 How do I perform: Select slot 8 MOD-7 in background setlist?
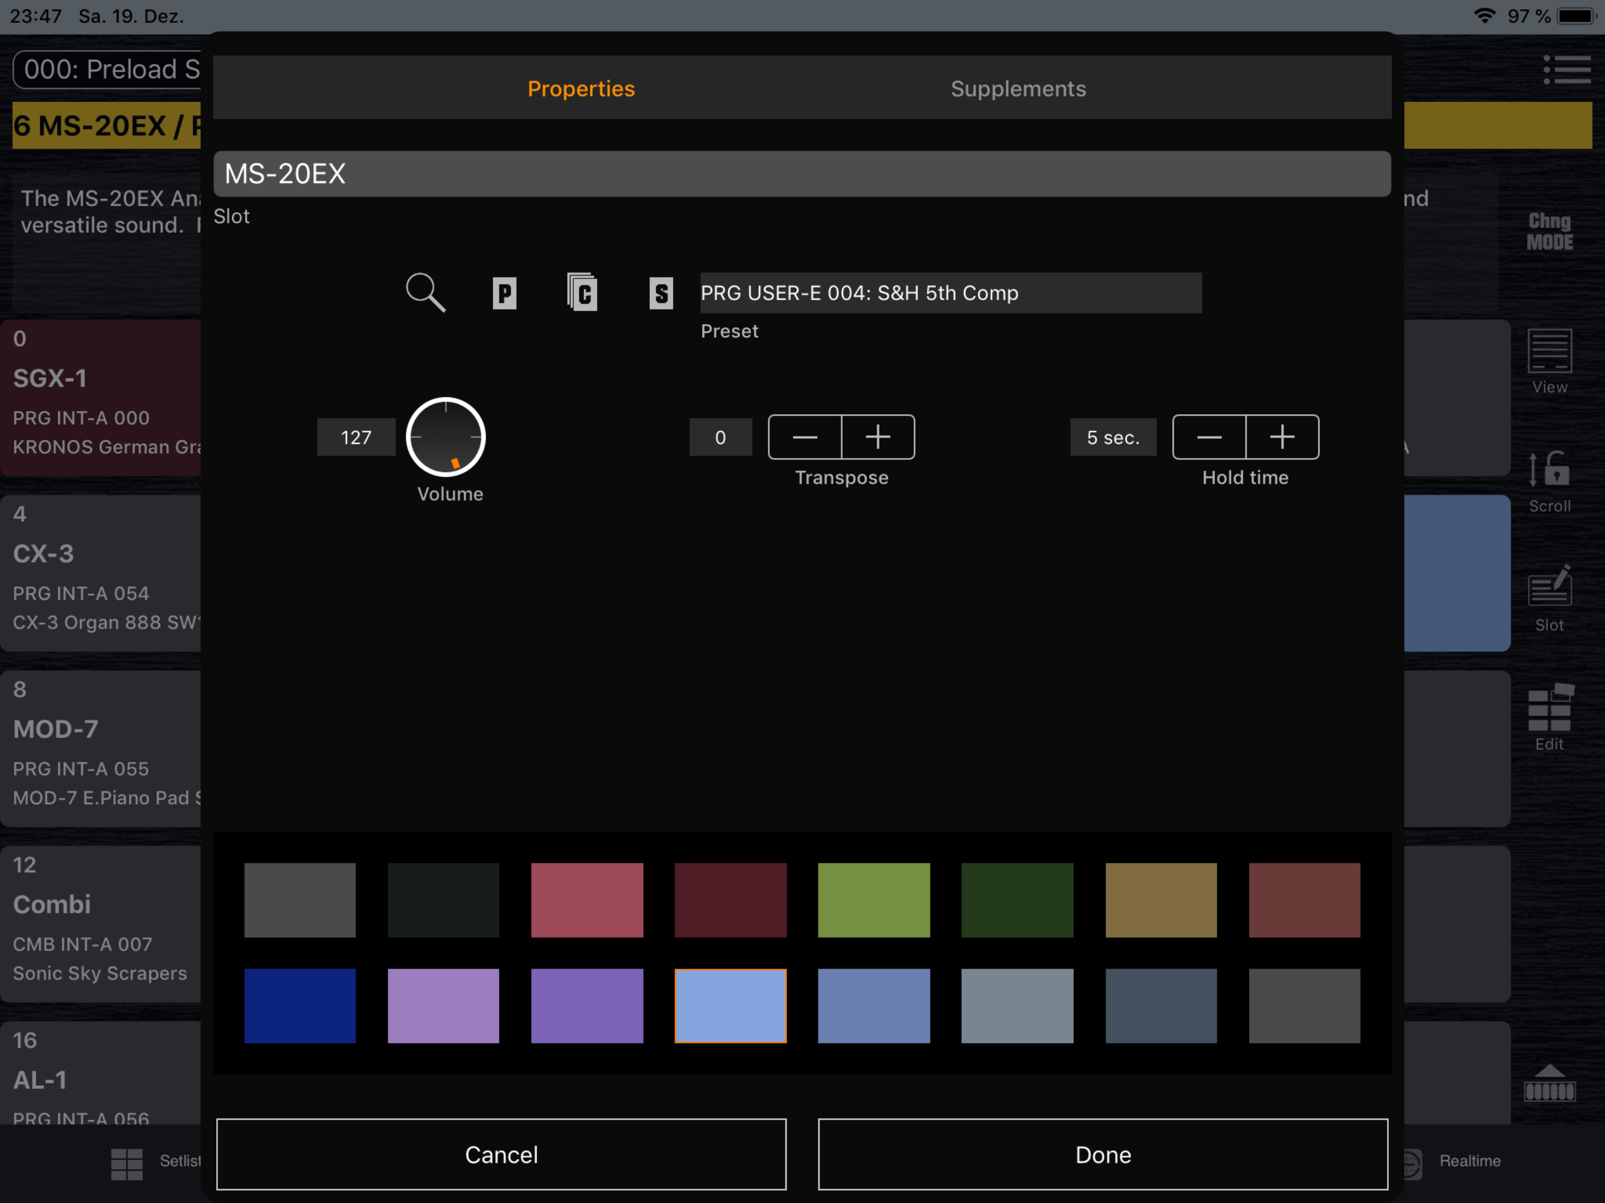101,749
